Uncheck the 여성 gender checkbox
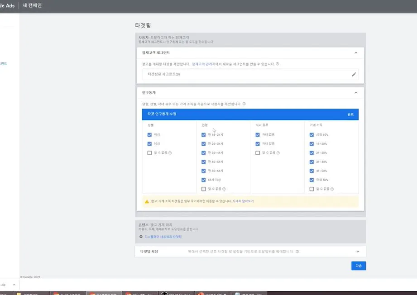Image resolution: width=417 pixels, height=295 pixels. coord(149,135)
